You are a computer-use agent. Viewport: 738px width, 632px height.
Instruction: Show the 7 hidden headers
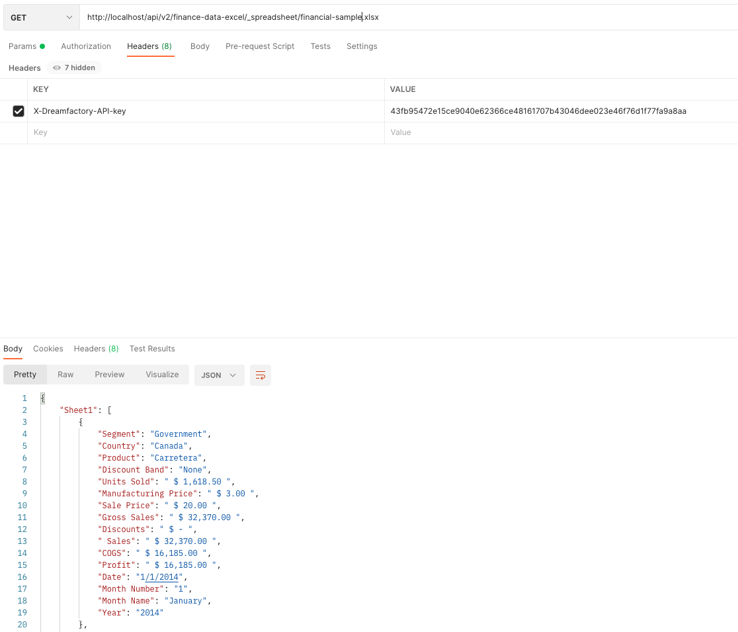[73, 68]
